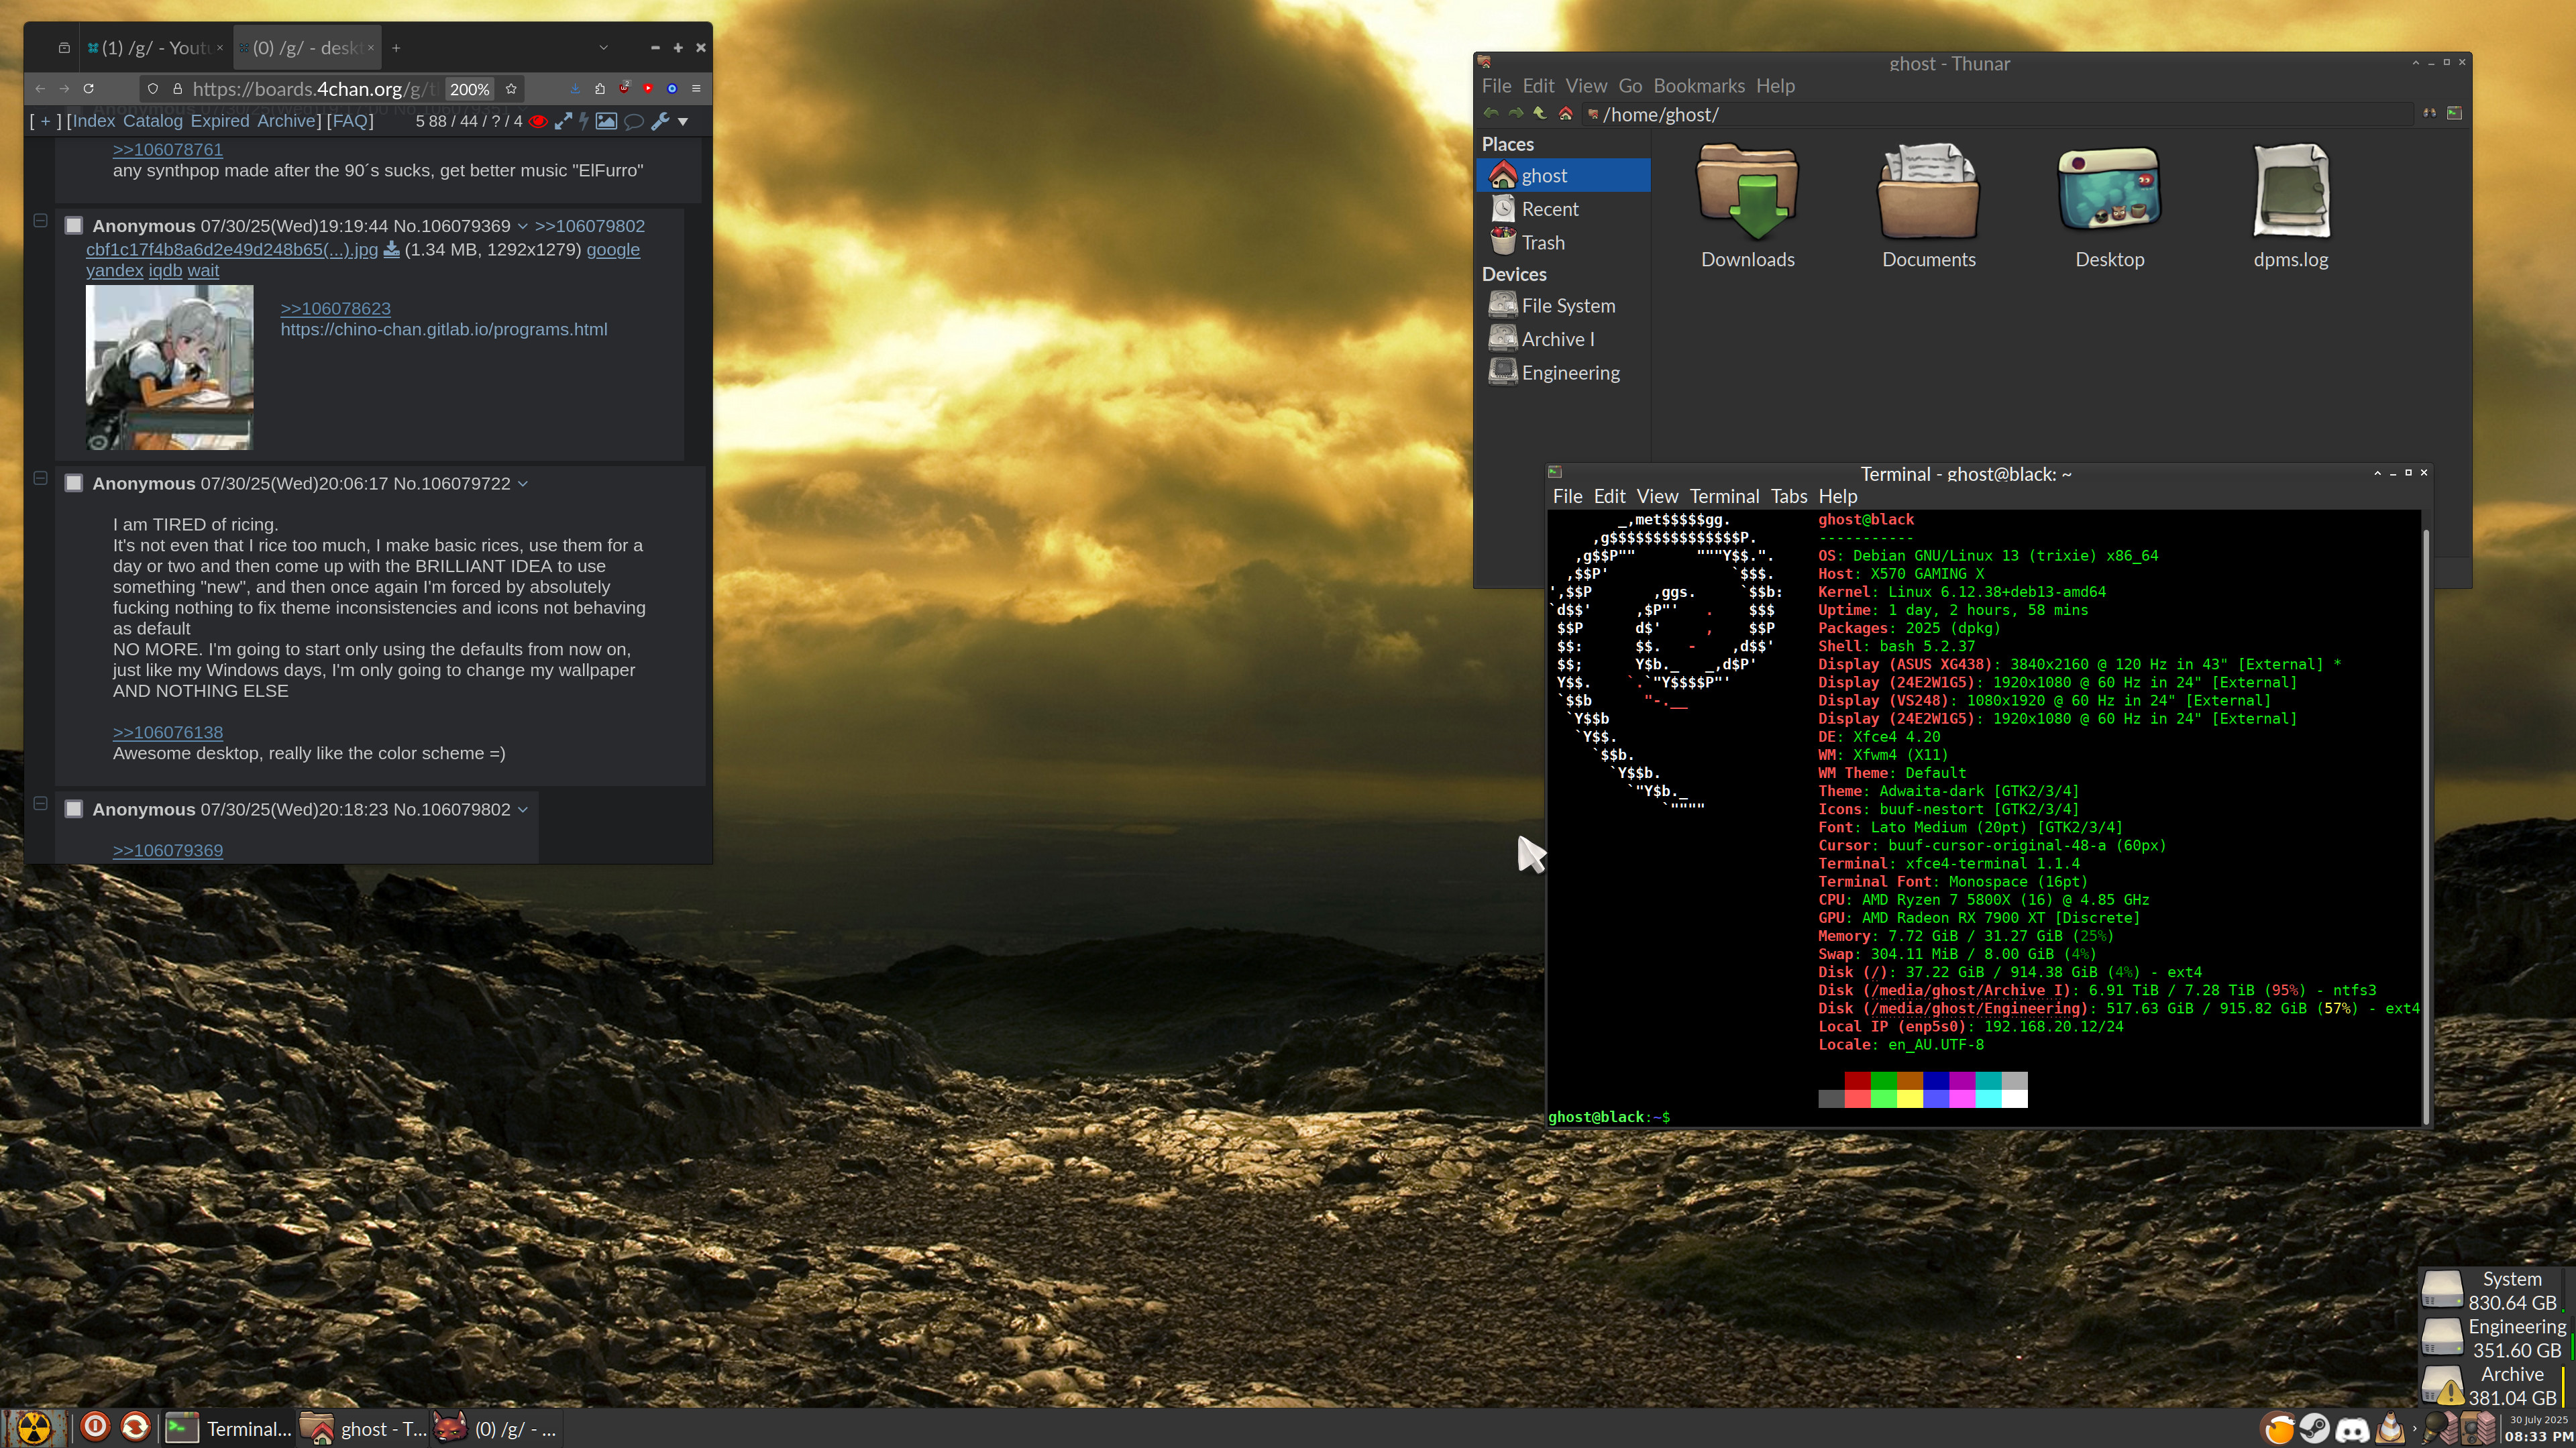
Task: Expand the anime girl post thumbnail
Action: (169, 367)
